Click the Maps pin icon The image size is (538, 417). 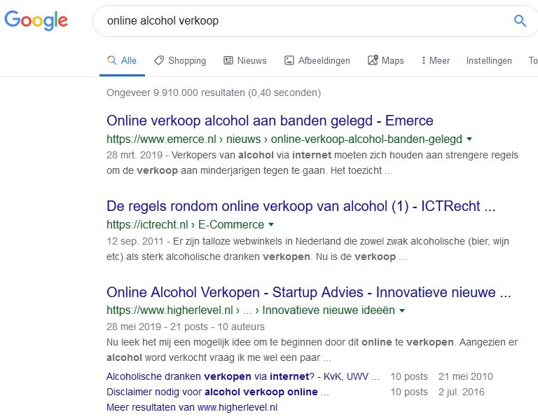click(x=373, y=60)
